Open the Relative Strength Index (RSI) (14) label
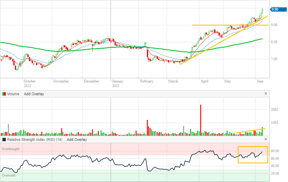 click(35, 140)
